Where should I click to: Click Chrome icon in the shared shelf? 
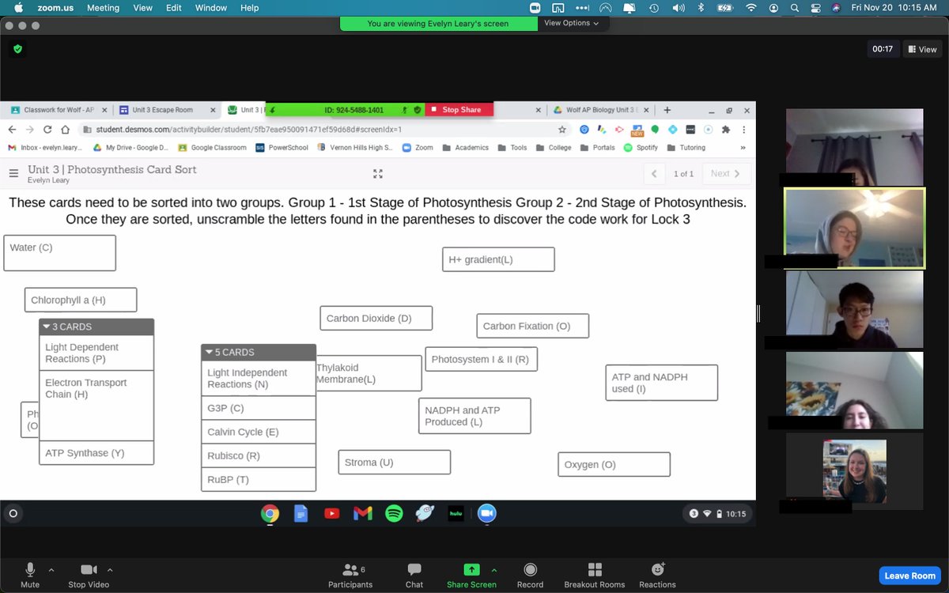pyautogui.click(x=270, y=514)
